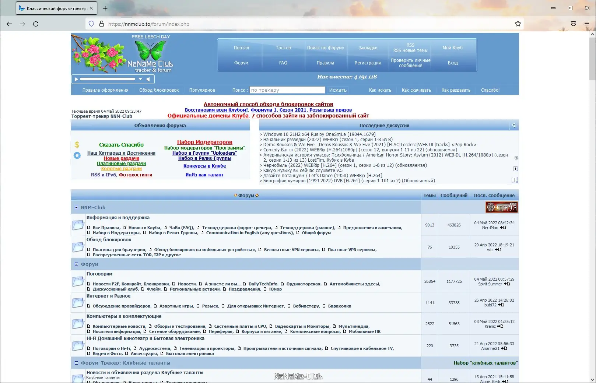Go to last post by Spirit Summer
Image resolution: width=596 pixels, height=383 pixels.
507,284
